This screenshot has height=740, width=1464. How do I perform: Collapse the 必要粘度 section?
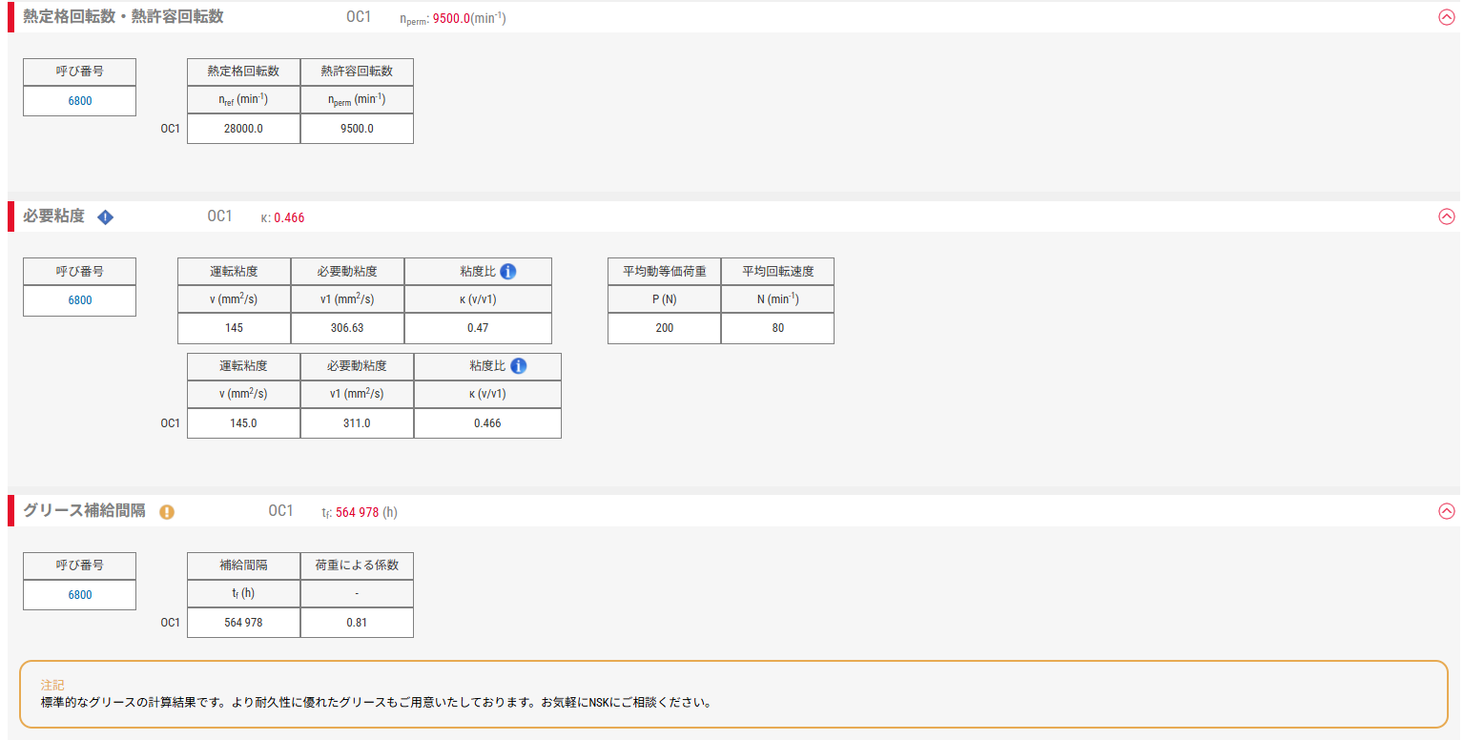[x=1446, y=216]
